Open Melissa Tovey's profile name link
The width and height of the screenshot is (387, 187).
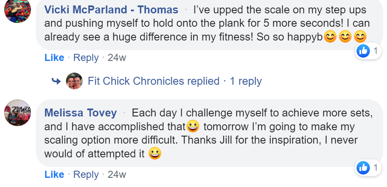click(81, 113)
